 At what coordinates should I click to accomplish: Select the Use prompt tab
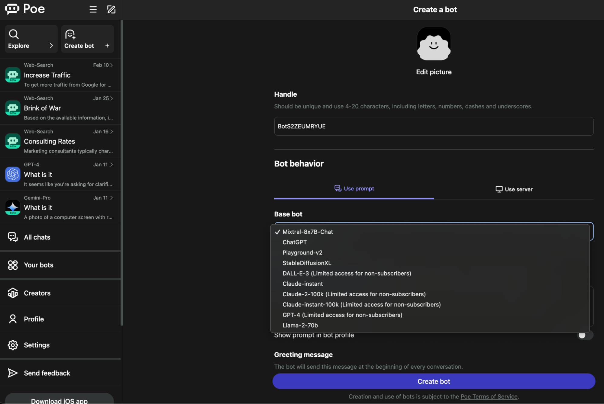click(x=354, y=188)
